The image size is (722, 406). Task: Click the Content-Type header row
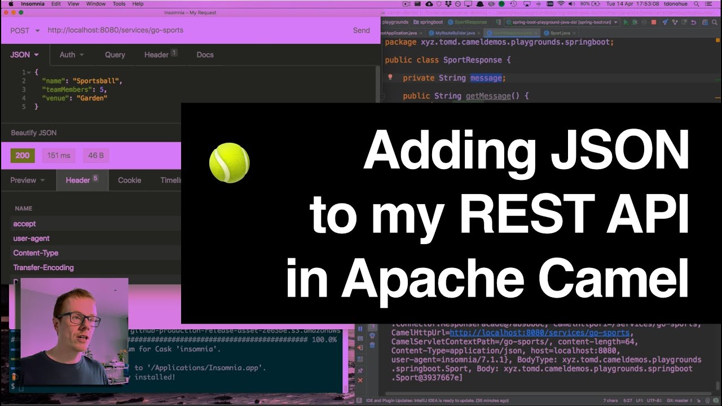tap(96, 253)
